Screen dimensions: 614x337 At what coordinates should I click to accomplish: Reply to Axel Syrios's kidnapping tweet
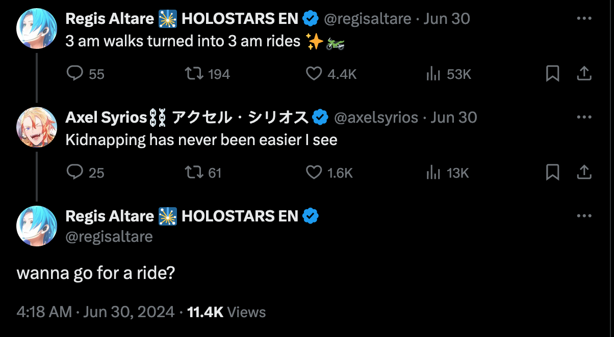75,173
